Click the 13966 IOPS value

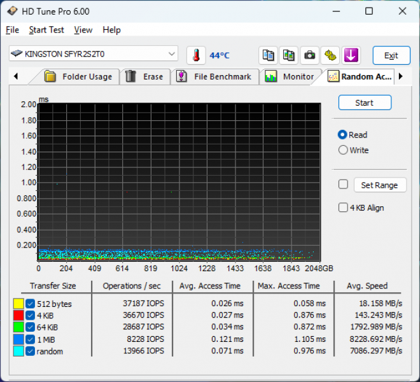(x=144, y=351)
